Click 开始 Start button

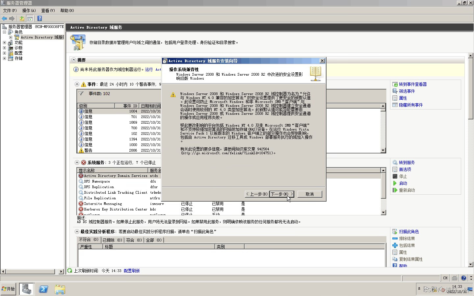pyautogui.click(x=8, y=289)
